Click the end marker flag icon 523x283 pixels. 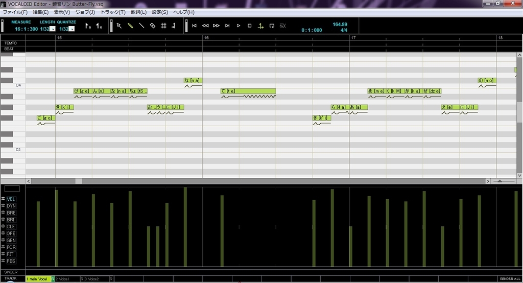tap(99, 26)
